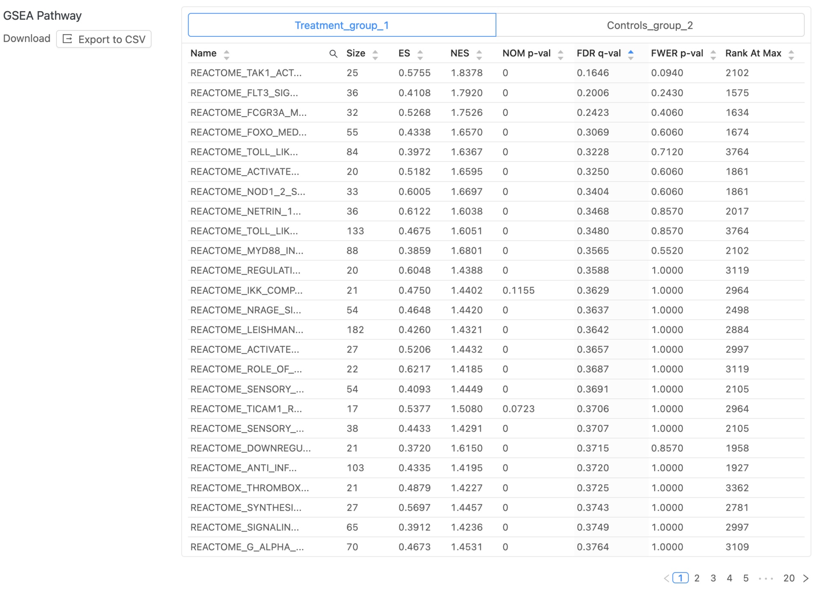
Task: Expand pagination ellipsis to skip pages
Action: click(765, 578)
